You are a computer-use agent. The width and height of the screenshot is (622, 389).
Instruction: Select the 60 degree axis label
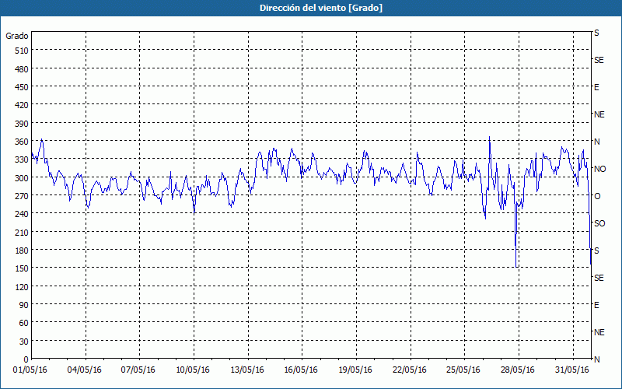coord(24,323)
